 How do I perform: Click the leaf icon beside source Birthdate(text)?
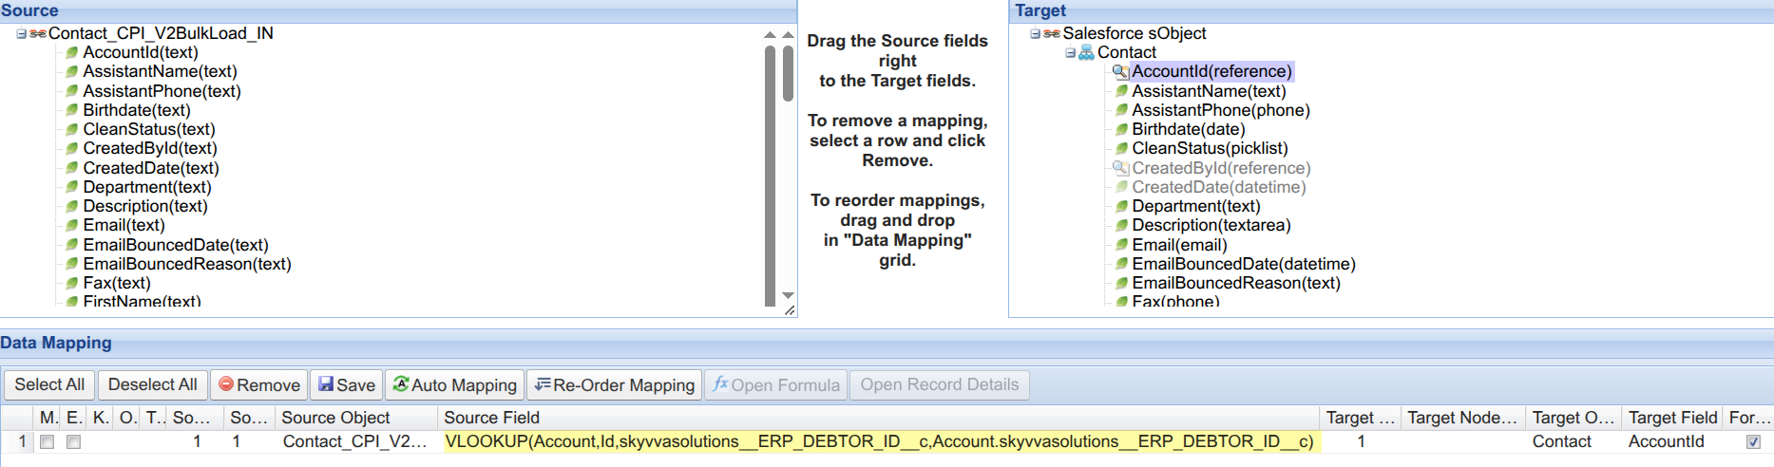(72, 110)
